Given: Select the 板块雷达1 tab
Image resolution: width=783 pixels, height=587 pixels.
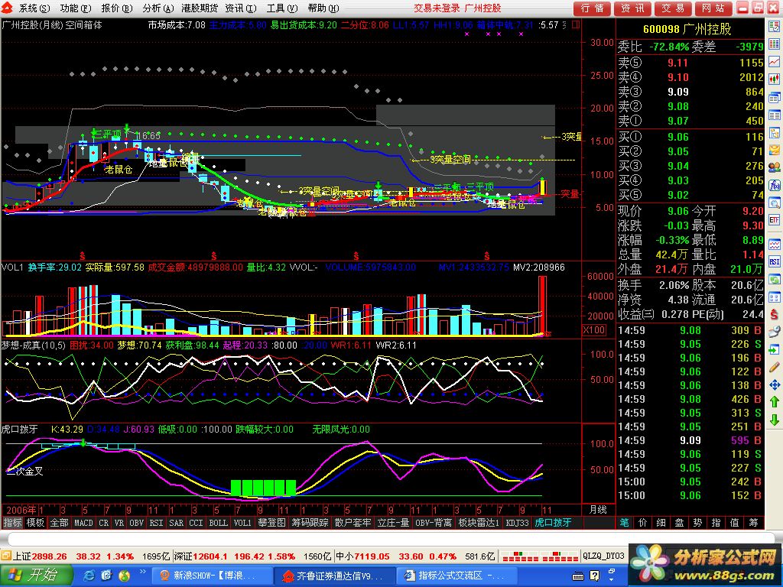Looking at the screenshot, I should click(479, 523).
